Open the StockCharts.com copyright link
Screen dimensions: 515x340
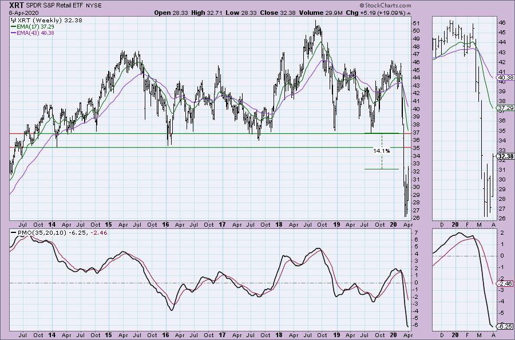[385, 5]
